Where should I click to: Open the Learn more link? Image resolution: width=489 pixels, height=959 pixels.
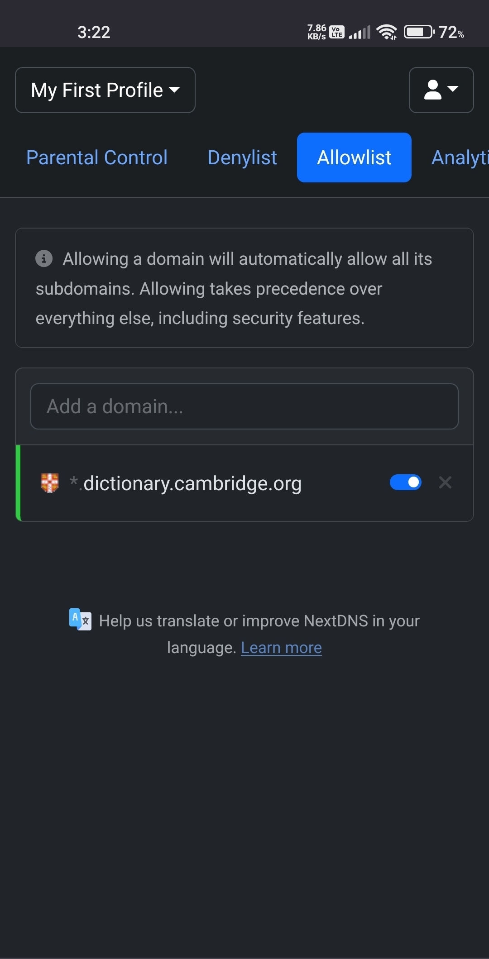point(281,648)
